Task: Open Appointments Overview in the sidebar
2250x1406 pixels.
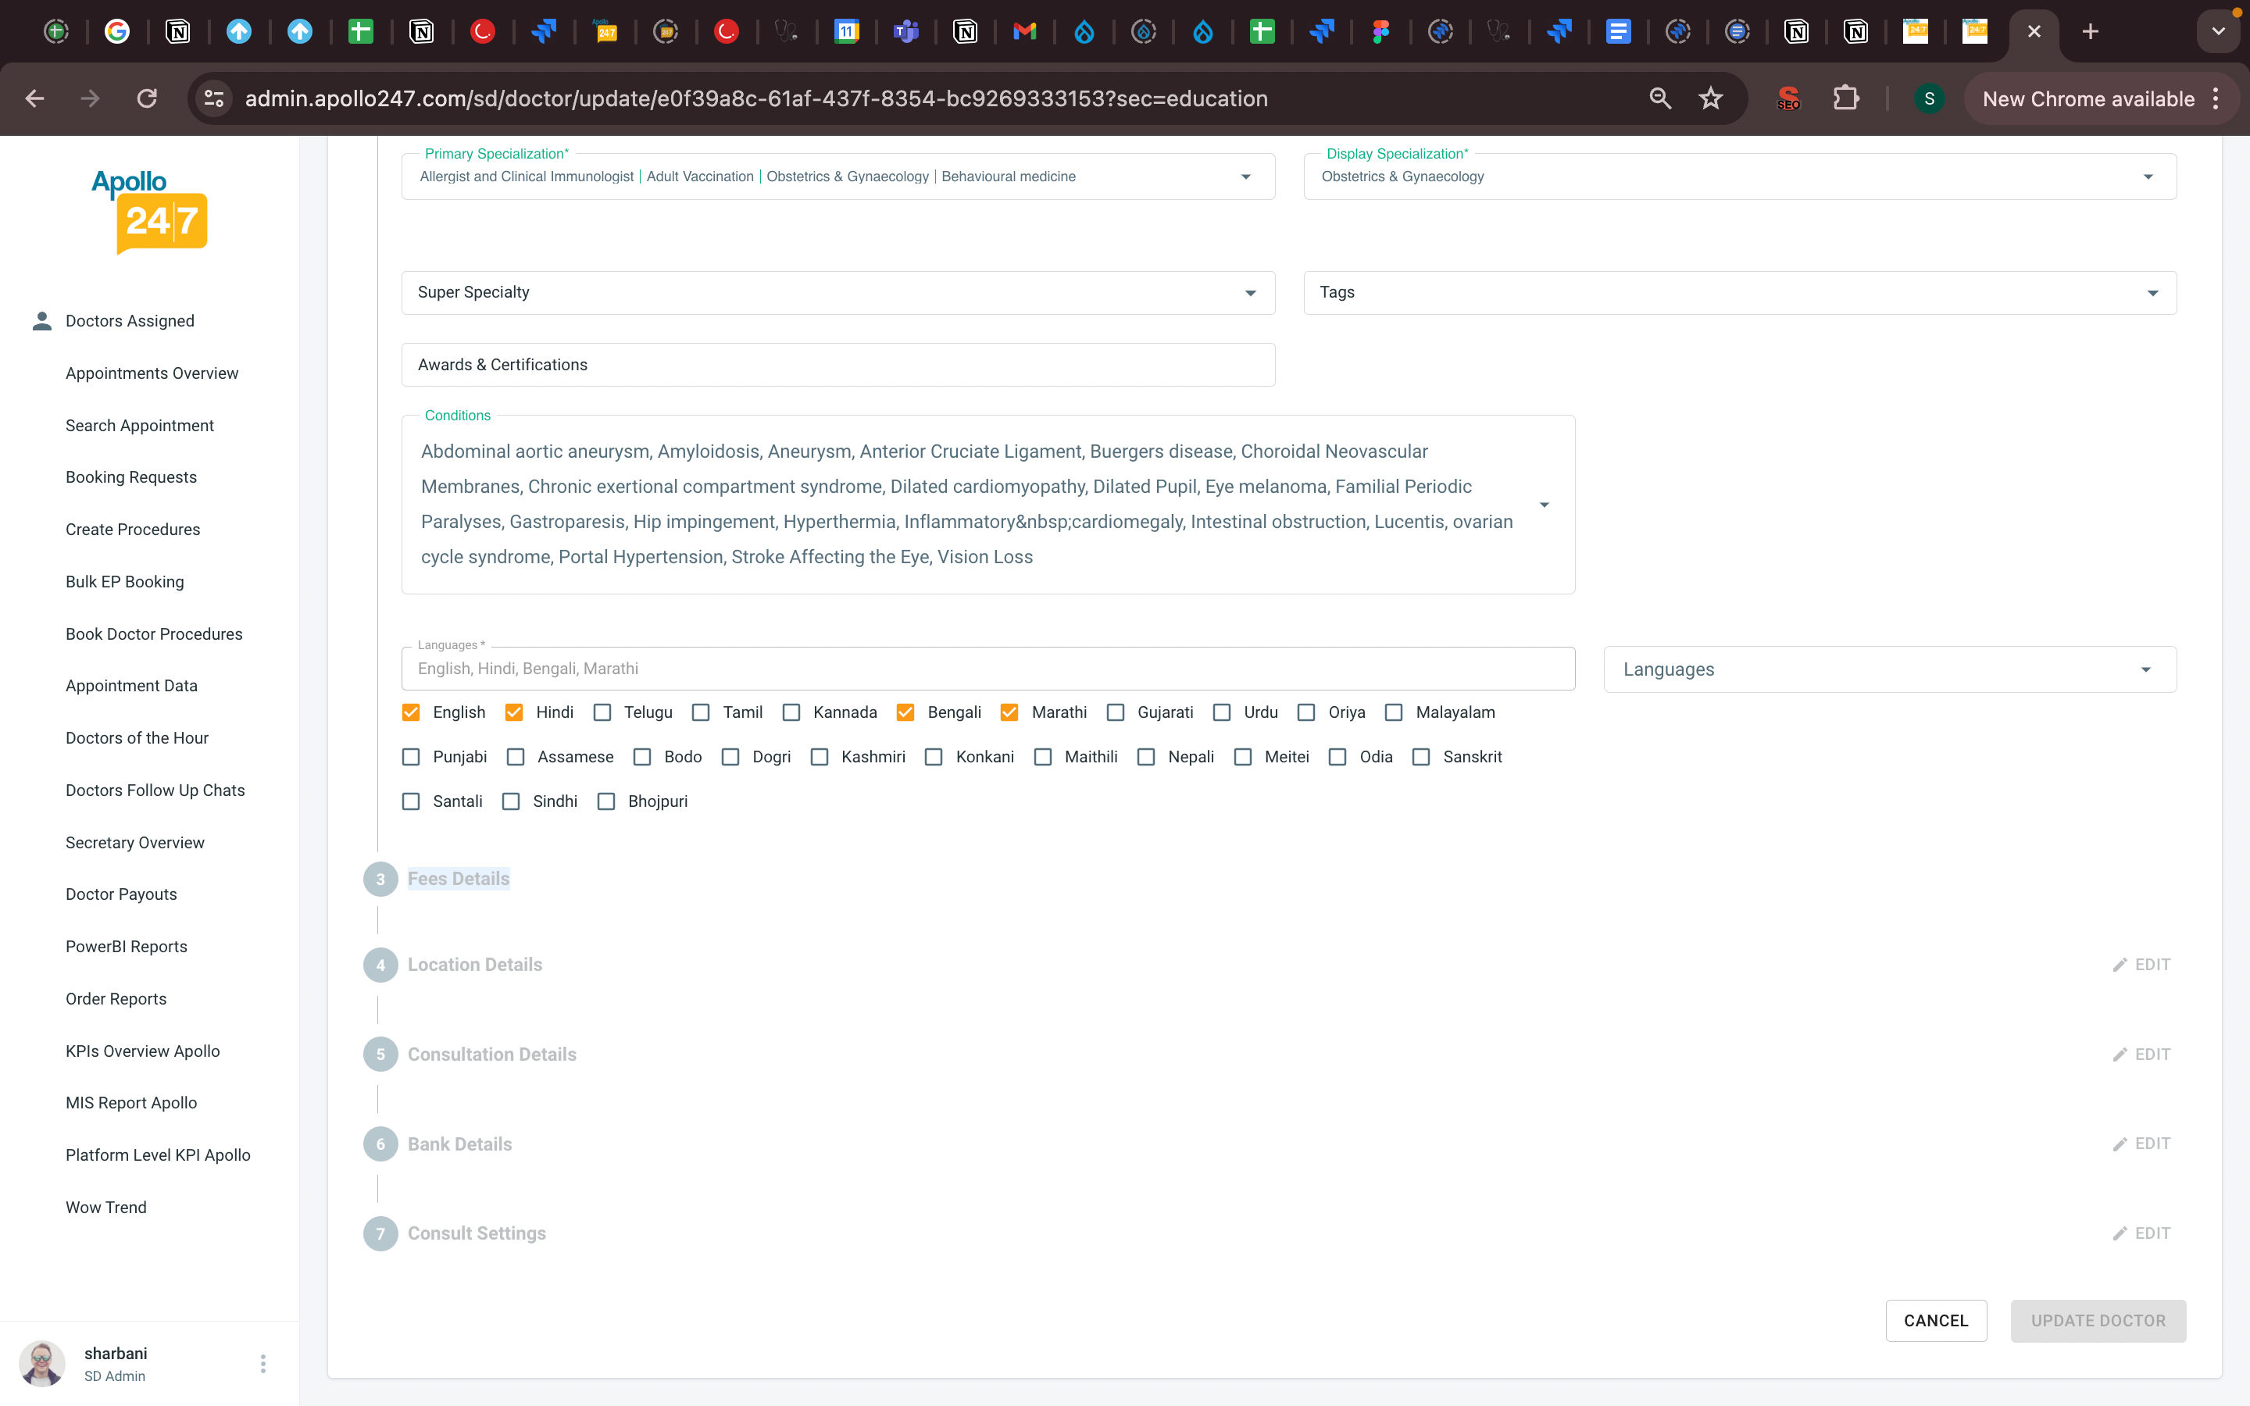Action: 152,373
